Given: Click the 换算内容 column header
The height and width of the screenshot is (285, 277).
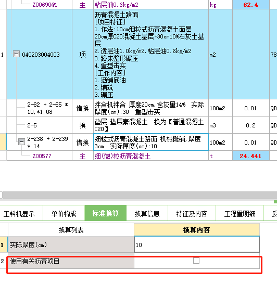Looking at the screenshot, I should (197, 230).
